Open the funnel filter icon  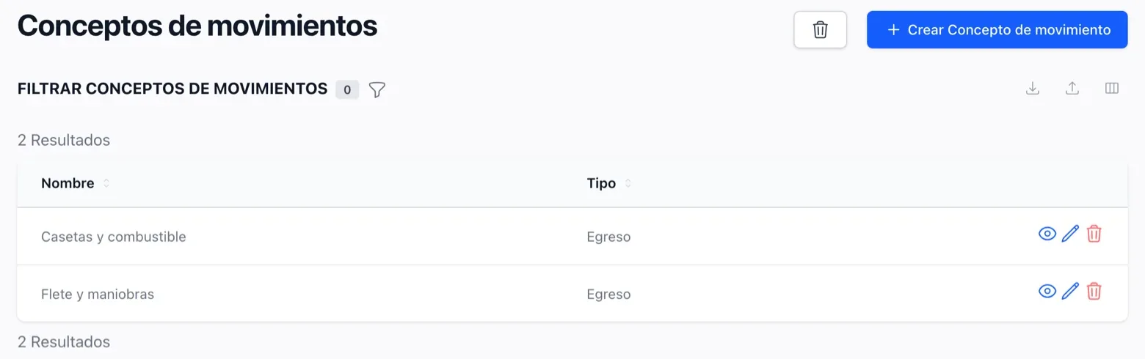(377, 89)
